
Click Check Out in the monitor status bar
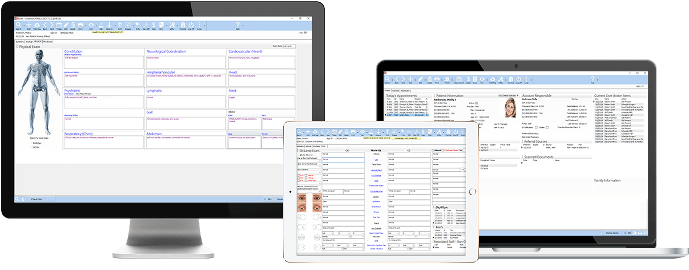(x=36, y=199)
